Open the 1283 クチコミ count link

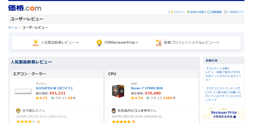(x=167, y=98)
